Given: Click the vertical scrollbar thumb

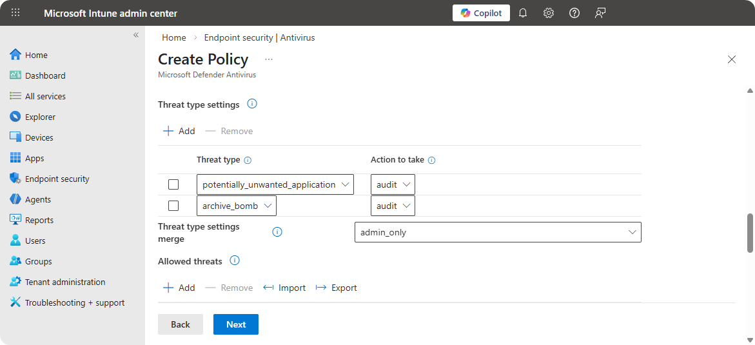Looking at the screenshot, I should click(750, 232).
